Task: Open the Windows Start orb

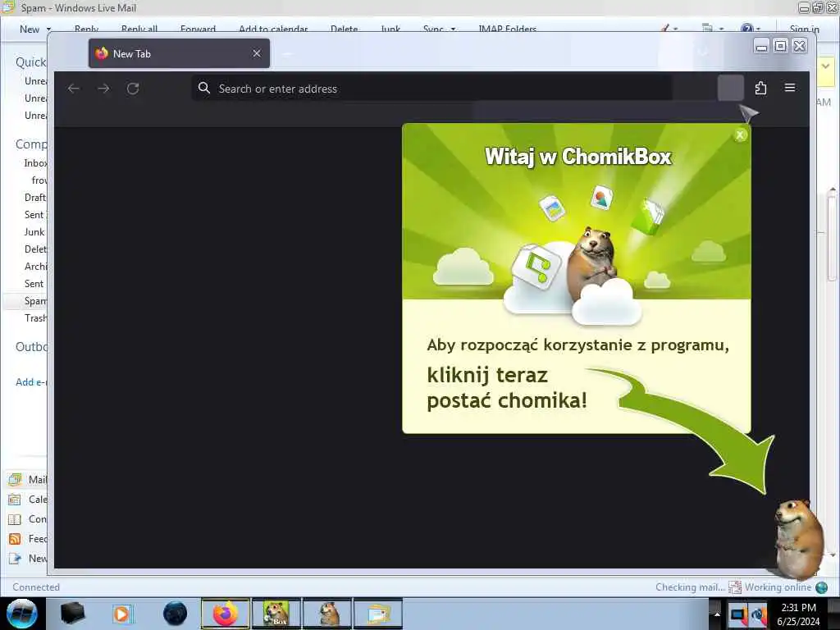Action: coord(21,614)
